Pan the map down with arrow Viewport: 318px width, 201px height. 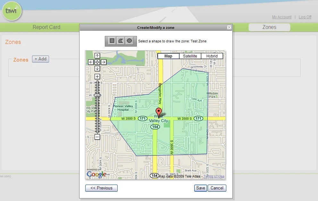point(97,68)
